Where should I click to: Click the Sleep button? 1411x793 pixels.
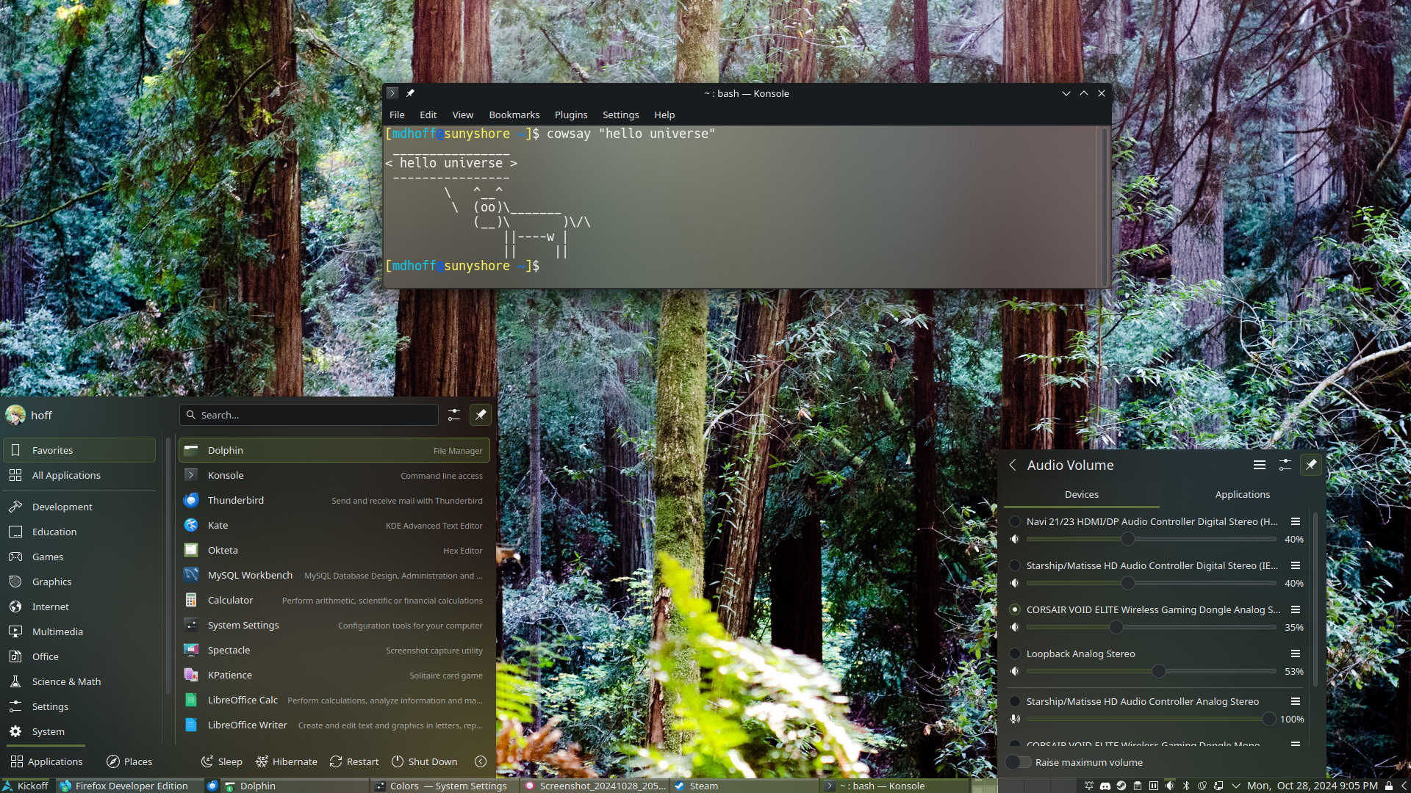coord(222,761)
